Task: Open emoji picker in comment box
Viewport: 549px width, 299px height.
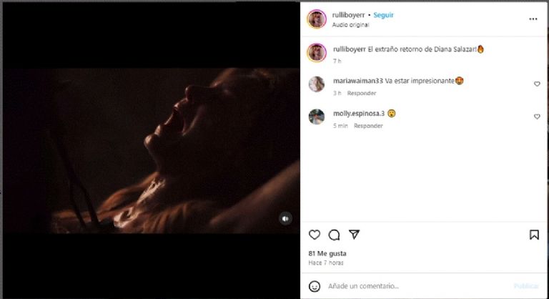Action: (315, 286)
